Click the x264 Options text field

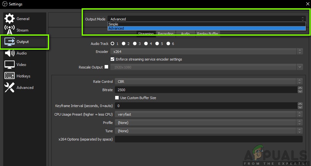[x=209, y=139]
